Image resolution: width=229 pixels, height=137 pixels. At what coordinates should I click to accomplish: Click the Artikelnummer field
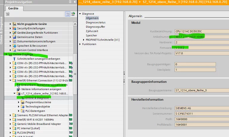(x=202, y=37)
